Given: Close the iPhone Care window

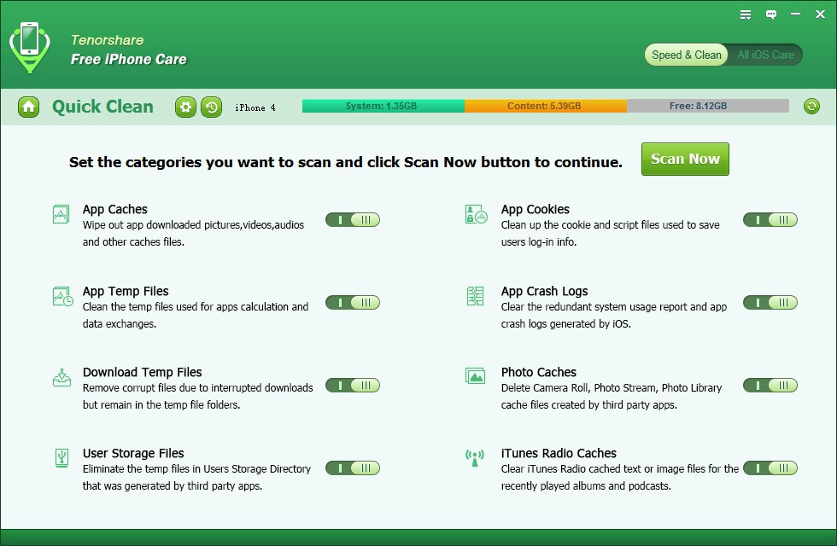Looking at the screenshot, I should pos(821,15).
